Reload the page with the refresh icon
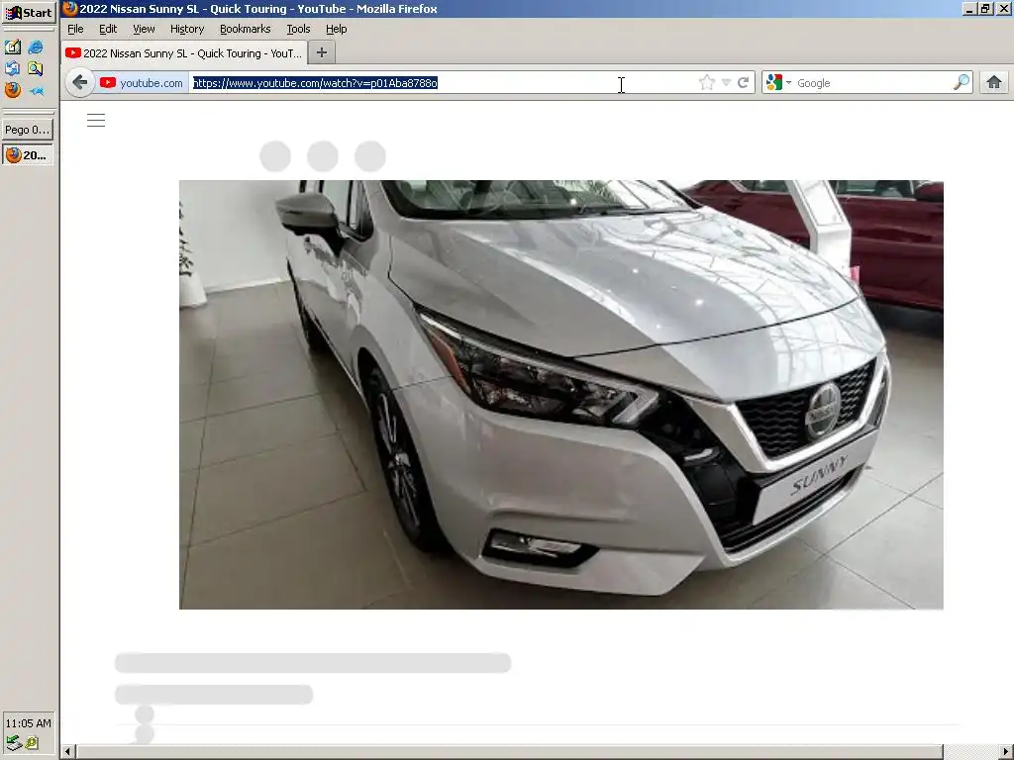The width and height of the screenshot is (1014, 760). 743,83
